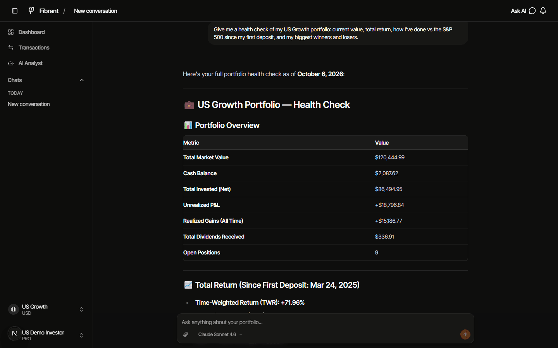The height and width of the screenshot is (348, 558).
Task: Click the Dashboard grid icon
Action: [x=11, y=32]
